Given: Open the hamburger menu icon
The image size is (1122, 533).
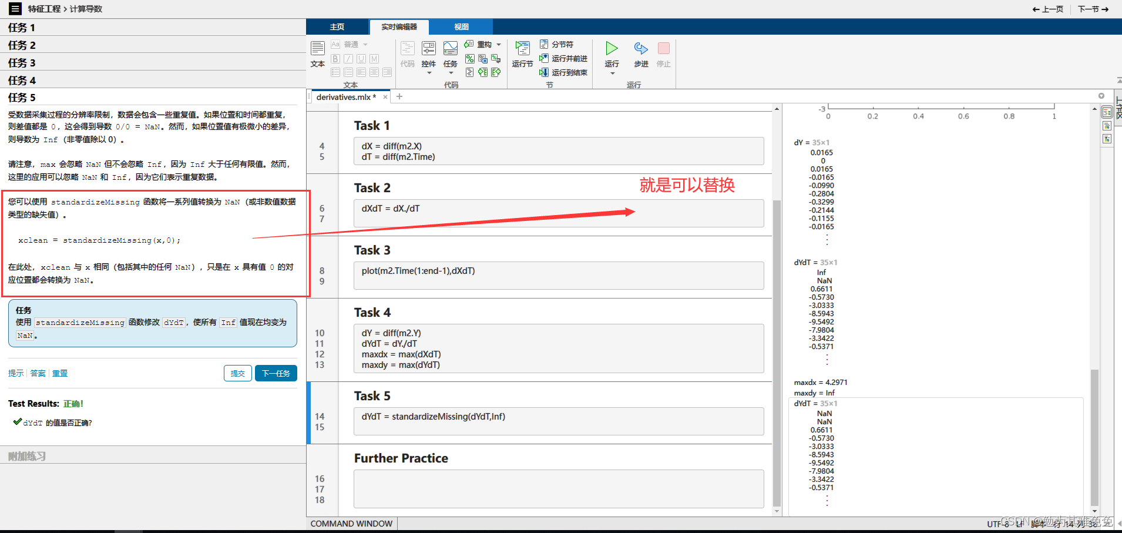Looking at the screenshot, I should pyautogui.click(x=15, y=9).
